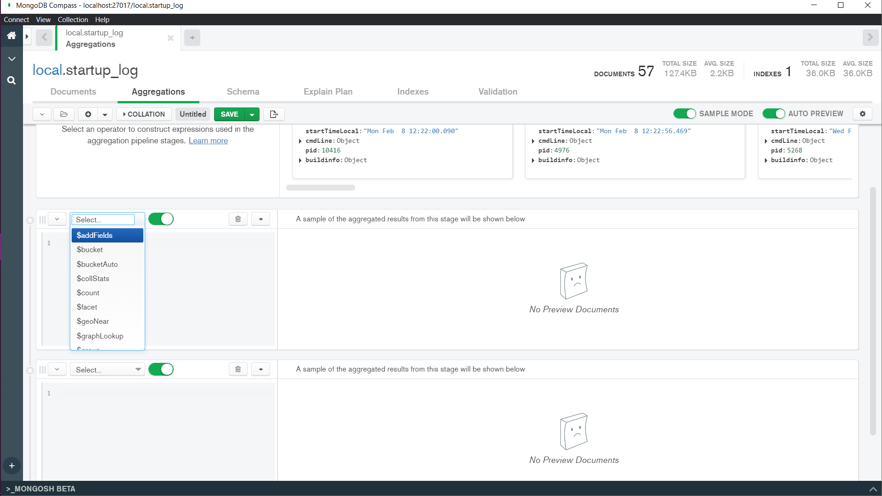Edit the Untitled pipeline name

point(193,114)
